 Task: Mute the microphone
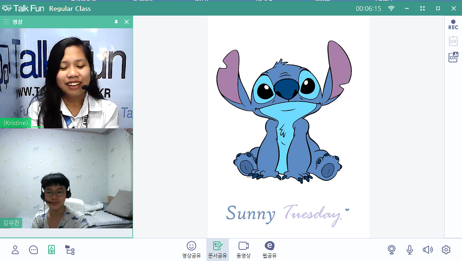point(410,250)
